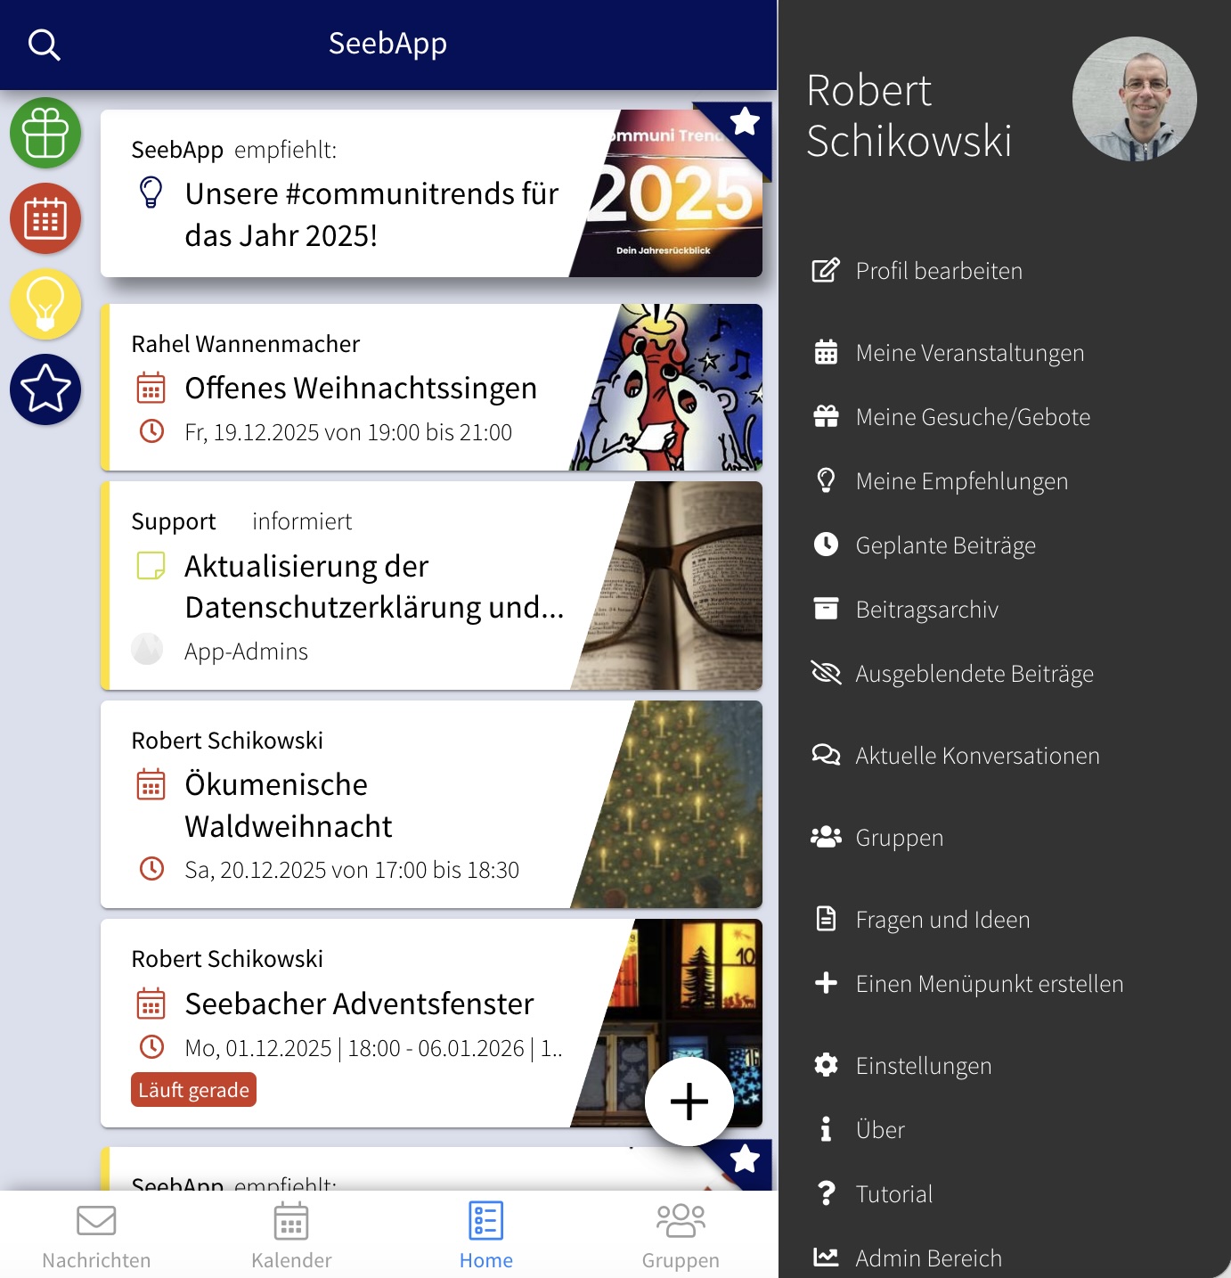Open Profil bearbeiten

[938, 271]
